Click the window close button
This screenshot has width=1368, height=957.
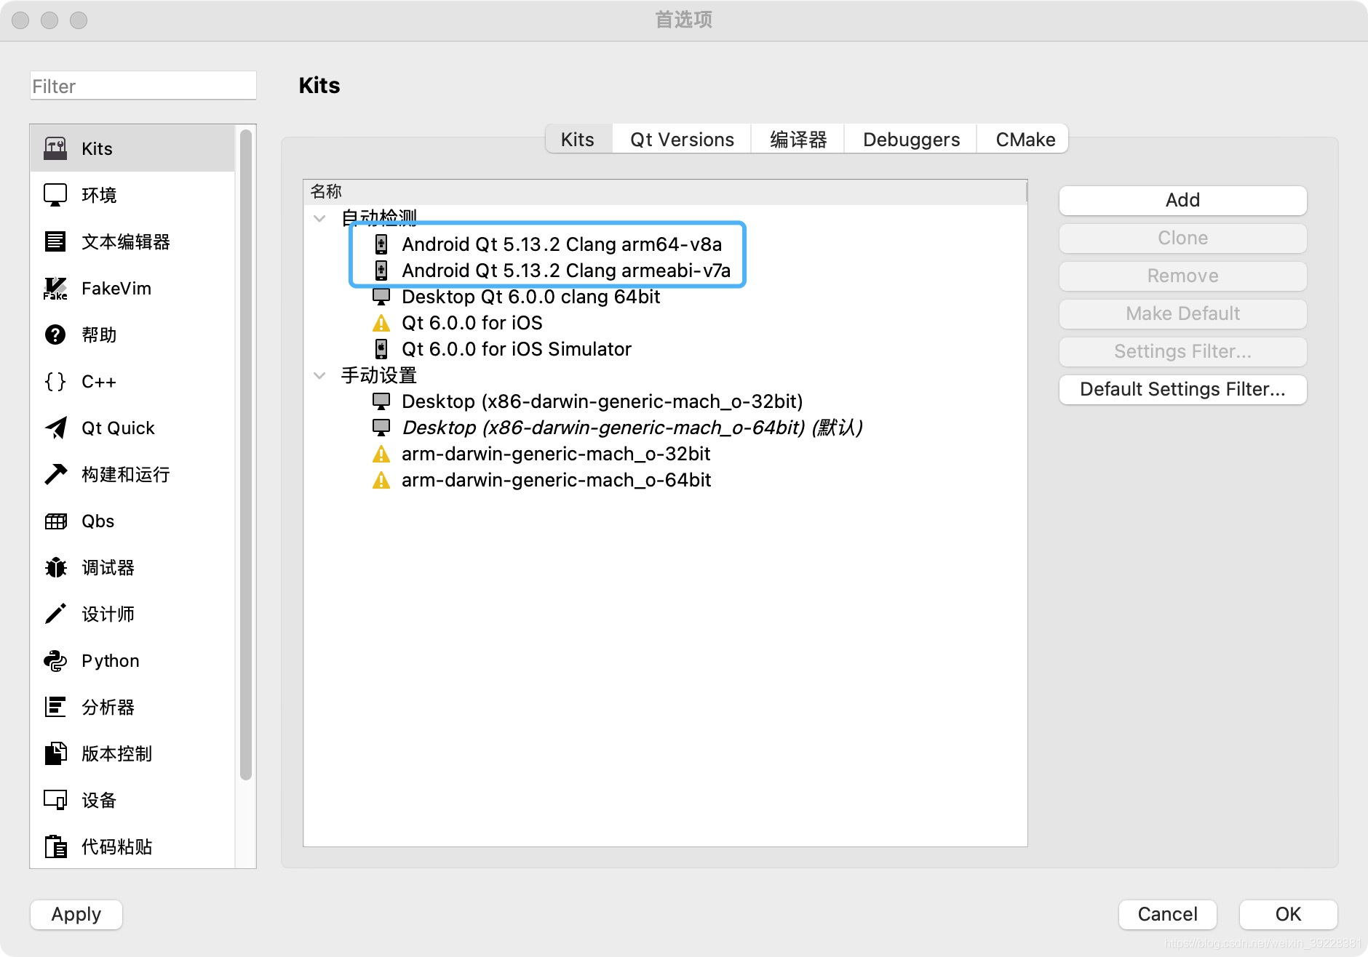(x=20, y=20)
